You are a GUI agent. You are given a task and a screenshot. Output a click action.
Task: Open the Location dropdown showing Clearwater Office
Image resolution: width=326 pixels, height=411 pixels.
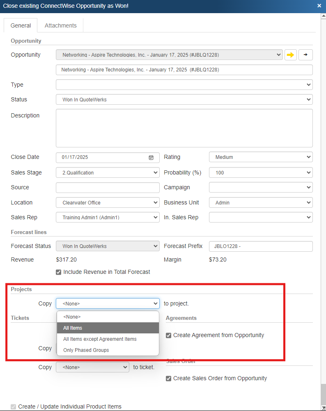pyautogui.click(x=108, y=203)
